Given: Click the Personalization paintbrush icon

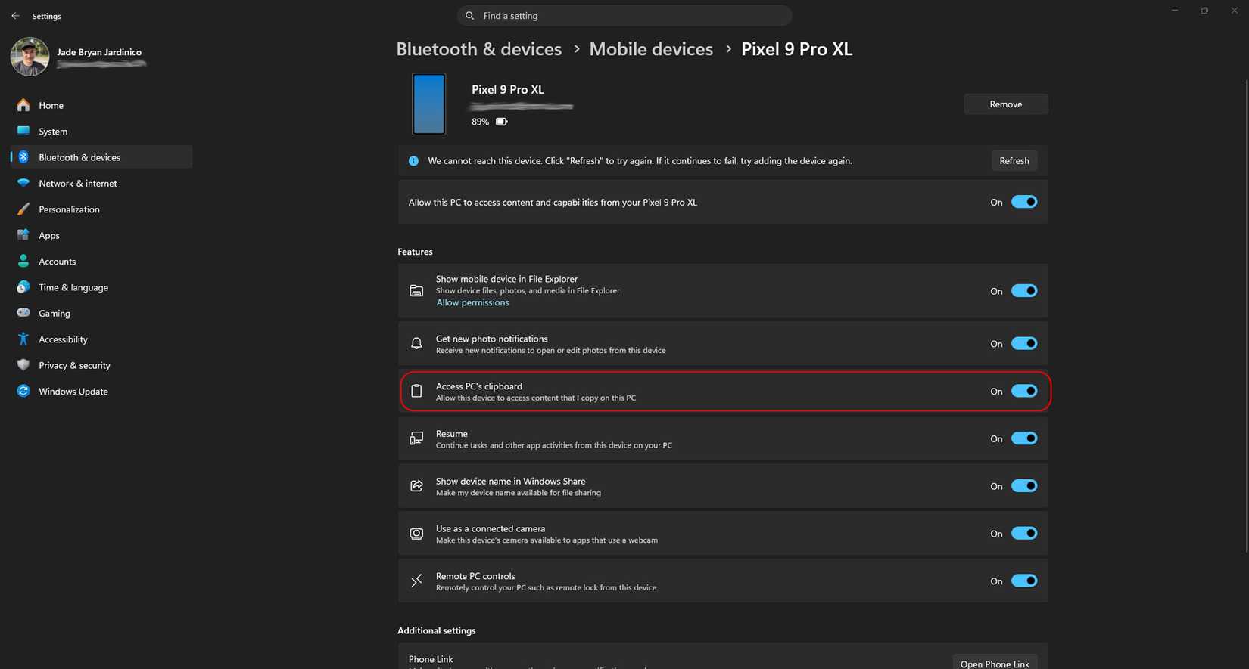Looking at the screenshot, I should (x=23, y=209).
